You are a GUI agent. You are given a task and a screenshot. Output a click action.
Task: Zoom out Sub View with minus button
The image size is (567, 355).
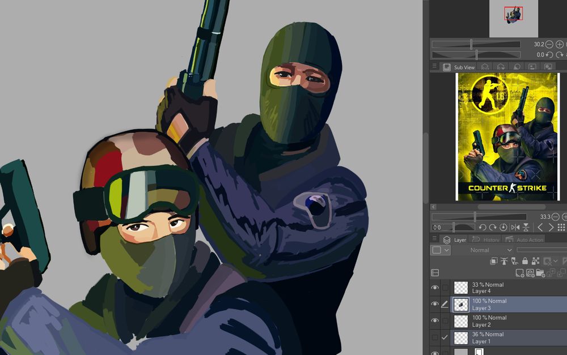[x=556, y=217]
